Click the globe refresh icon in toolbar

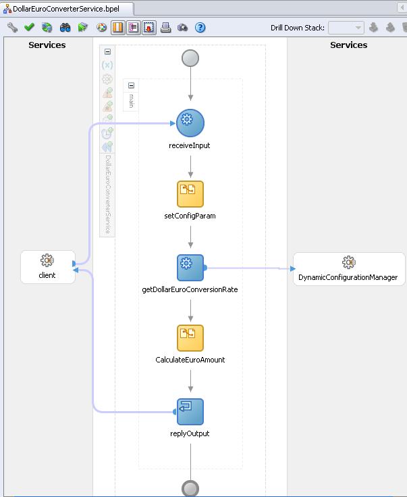[x=47, y=28]
